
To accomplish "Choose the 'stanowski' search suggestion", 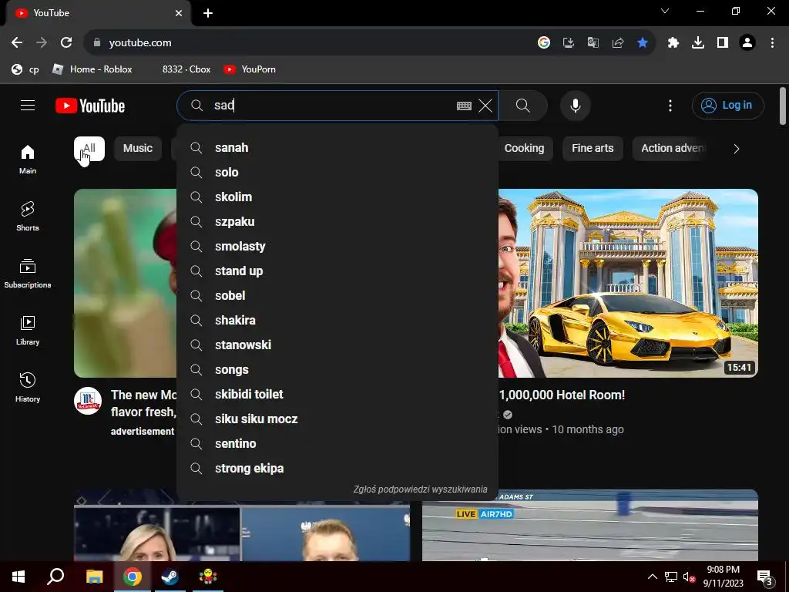I will click(x=337, y=345).
